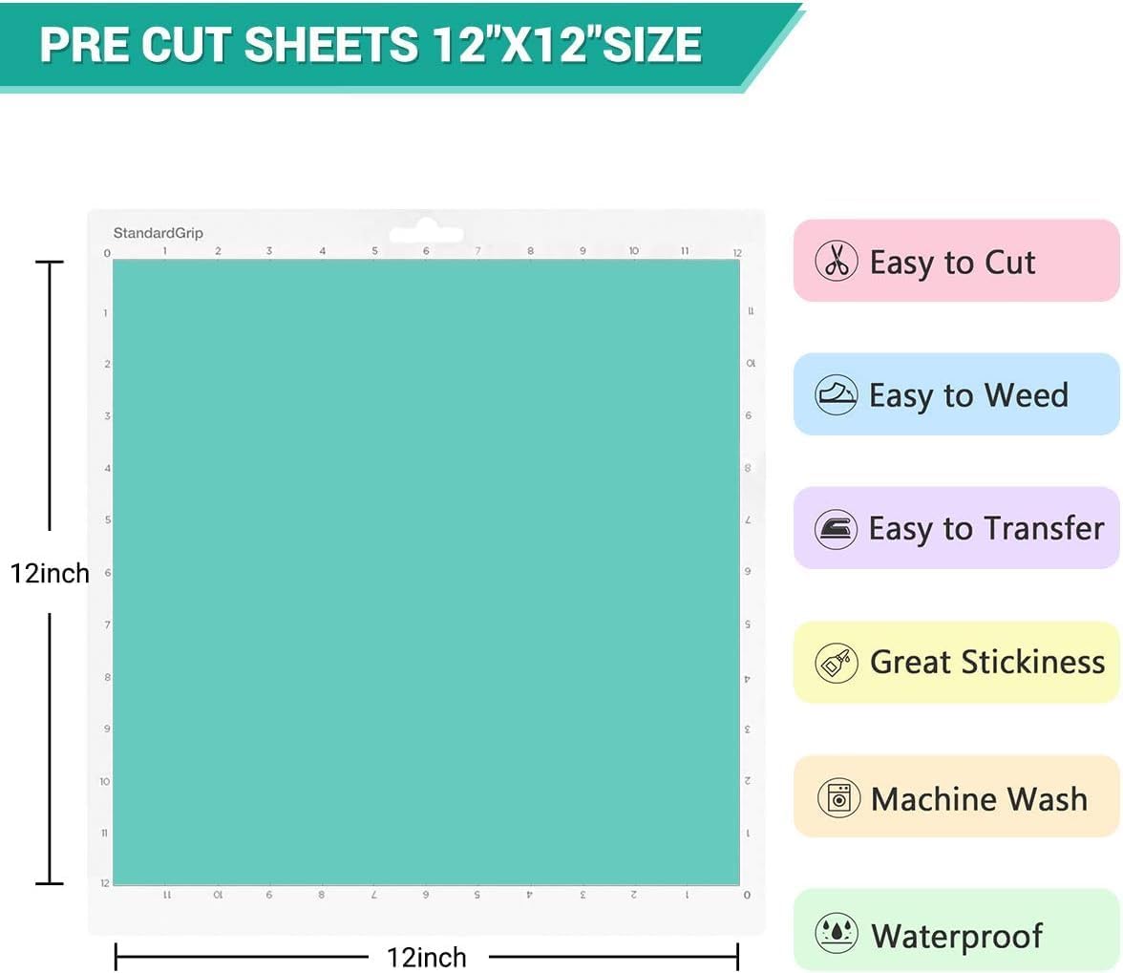Click the 0 mark at the mat's top-left corner
The height and width of the screenshot is (973, 1123).
point(107,253)
